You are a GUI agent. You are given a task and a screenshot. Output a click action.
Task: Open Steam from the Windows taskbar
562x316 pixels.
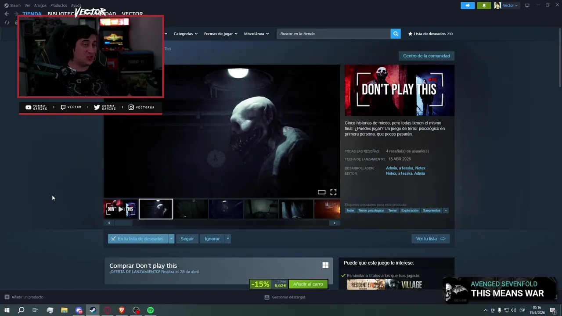click(93, 310)
